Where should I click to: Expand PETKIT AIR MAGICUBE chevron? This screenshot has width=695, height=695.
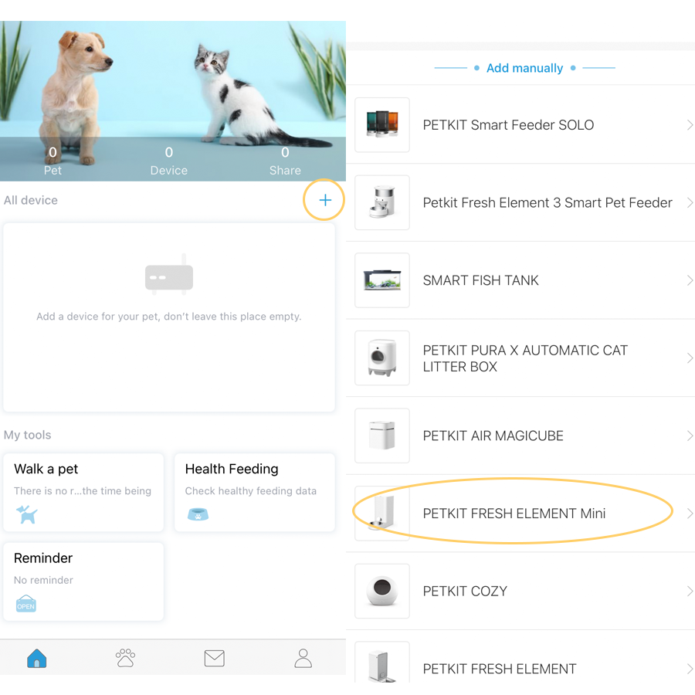(x=690, y=436)
